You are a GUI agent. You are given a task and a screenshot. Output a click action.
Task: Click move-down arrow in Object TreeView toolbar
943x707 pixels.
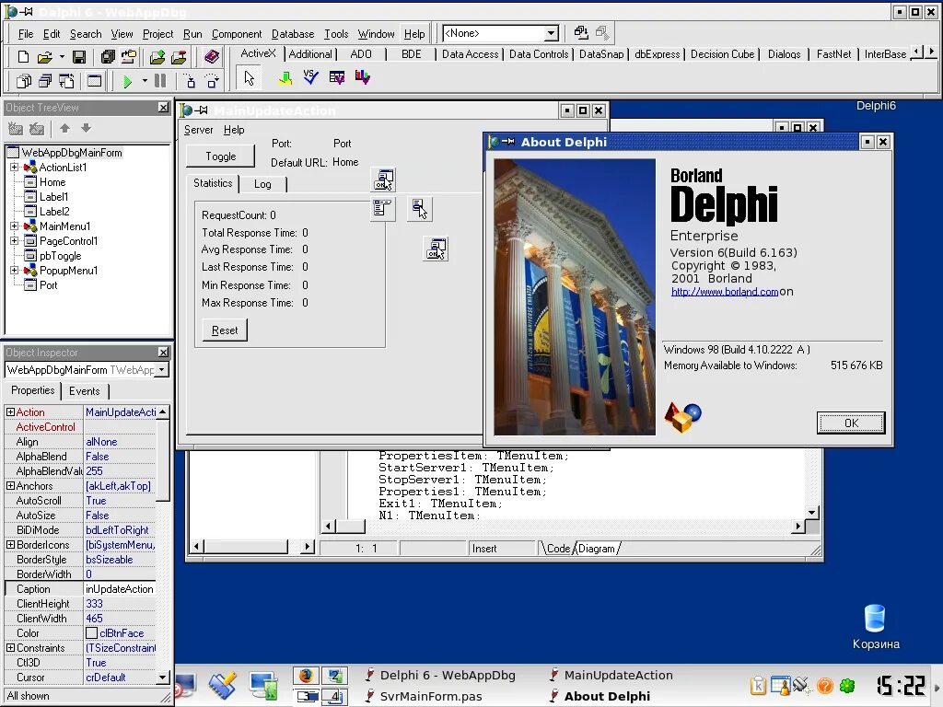click(86, 128)
